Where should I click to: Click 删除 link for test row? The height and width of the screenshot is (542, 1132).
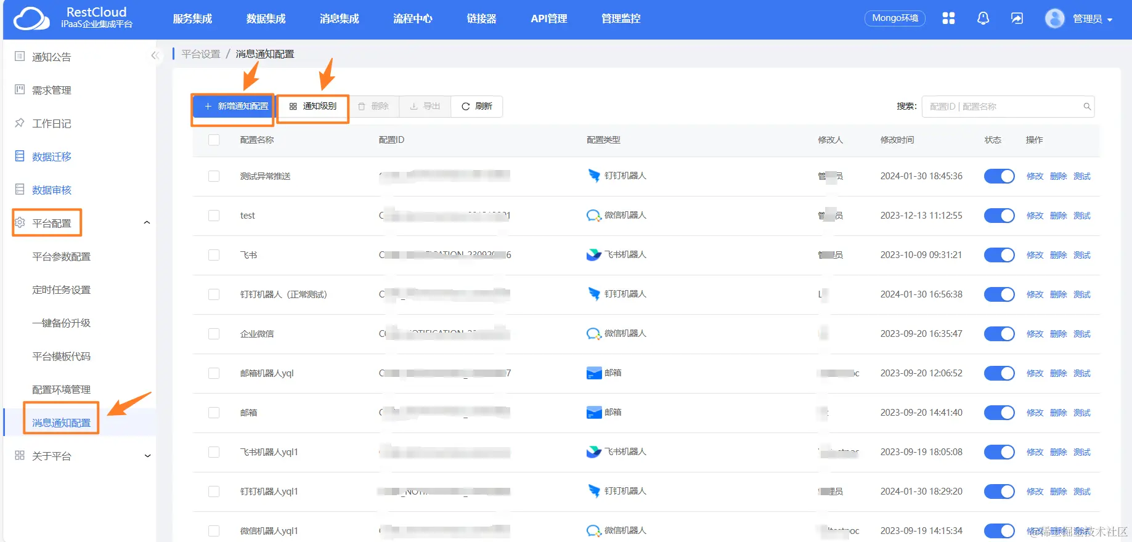click(x=1058, y=216)
